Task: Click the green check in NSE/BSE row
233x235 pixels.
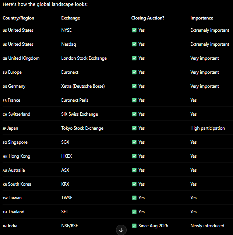Action: click(134, 226)
